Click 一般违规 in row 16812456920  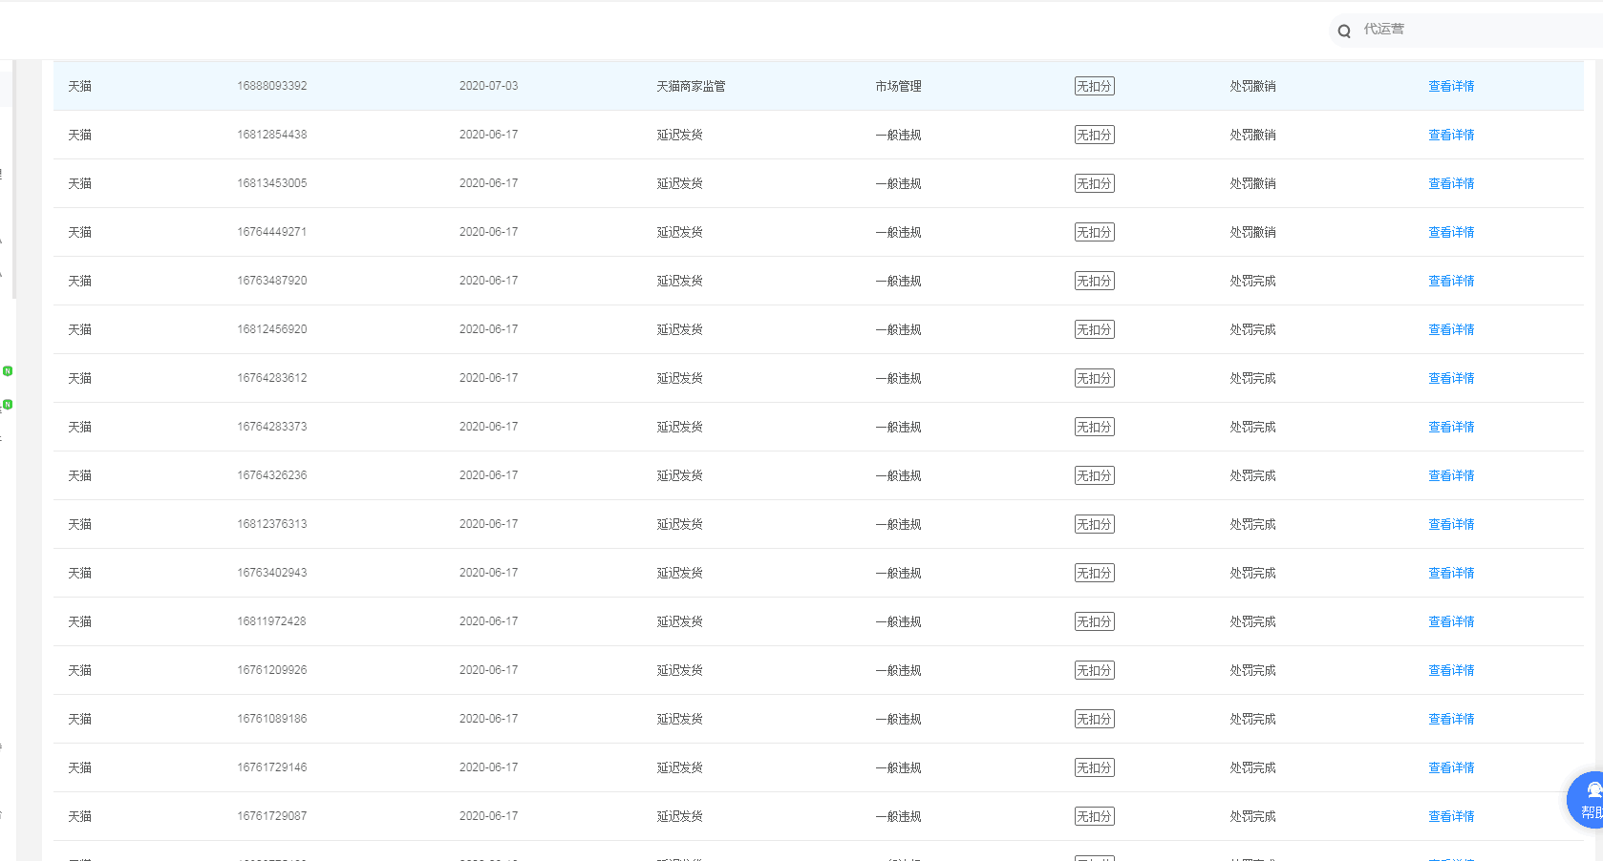pyautogui.click(x=898, y=329)
